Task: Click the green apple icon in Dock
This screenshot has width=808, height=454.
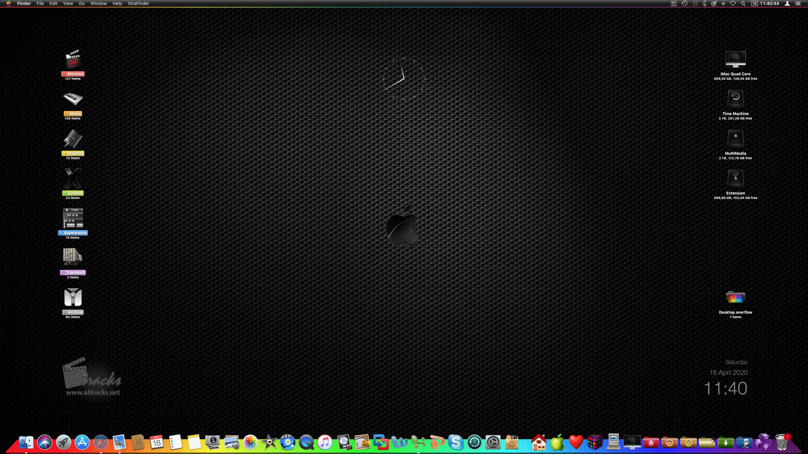Action: tap(557, 442)
